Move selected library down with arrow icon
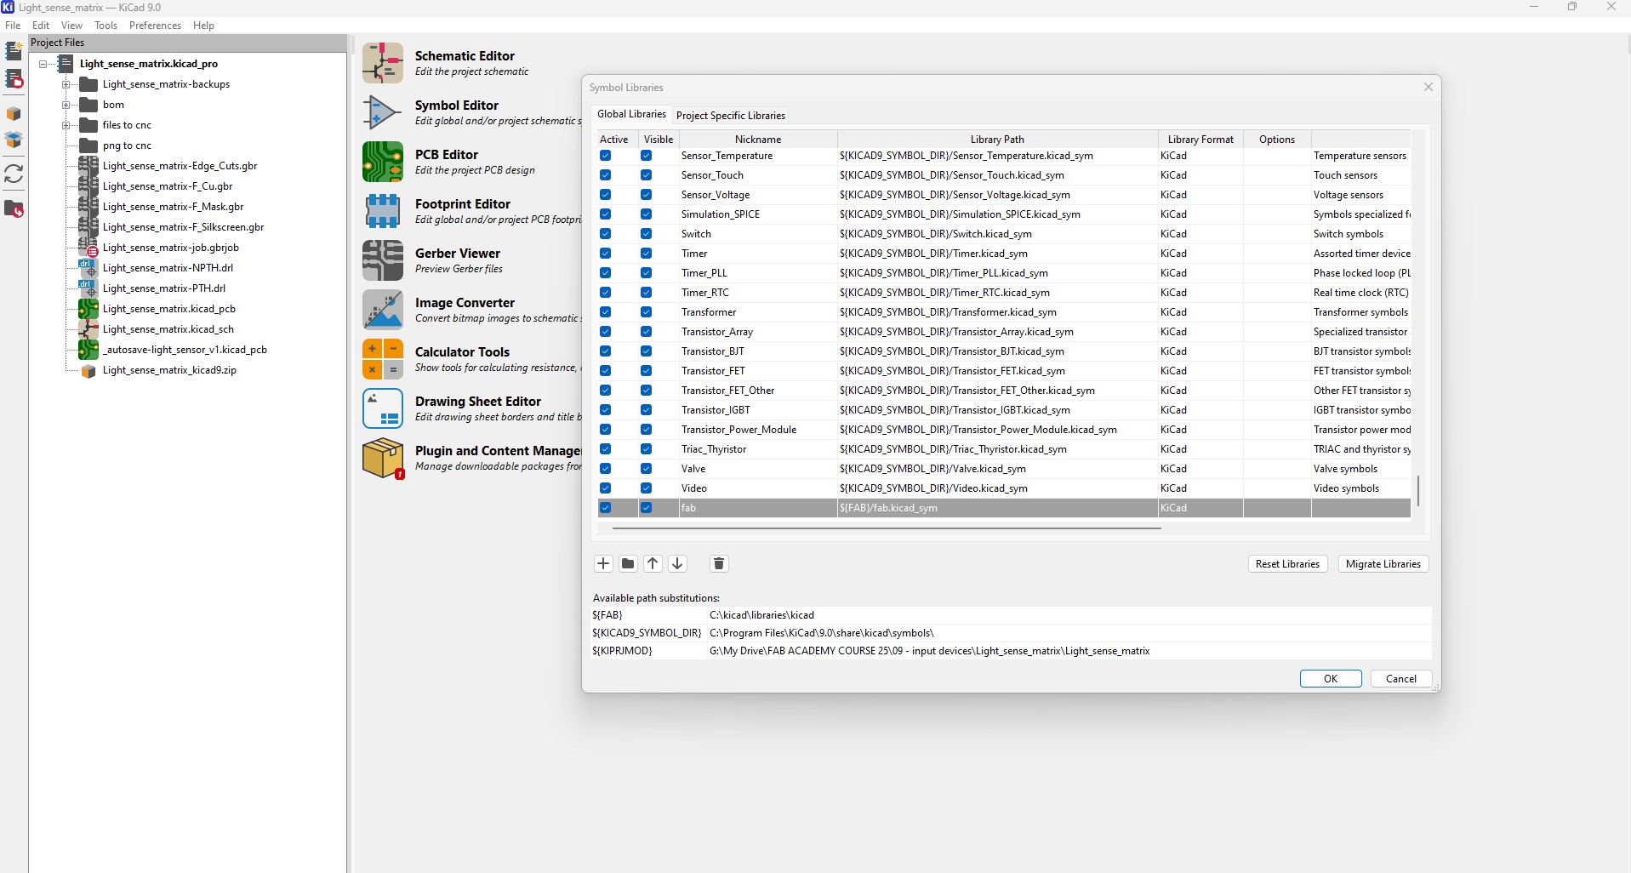1631x873 pixels. tap(677, 563)
